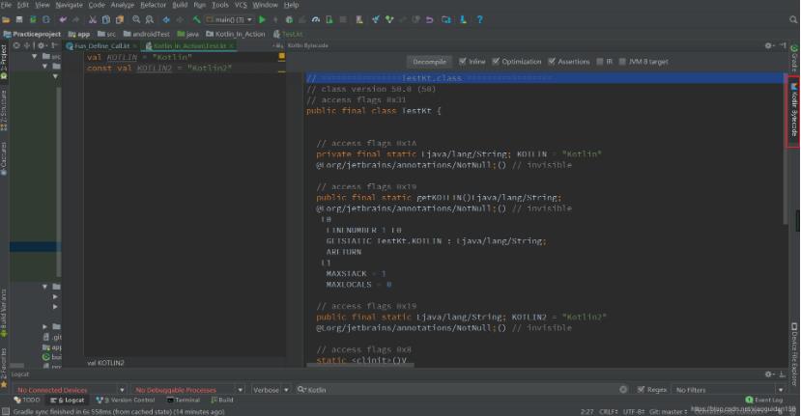Open the Terminal tool window
Image resolution: width=801 pixels, height=416 pixels.
click(184, 400)
